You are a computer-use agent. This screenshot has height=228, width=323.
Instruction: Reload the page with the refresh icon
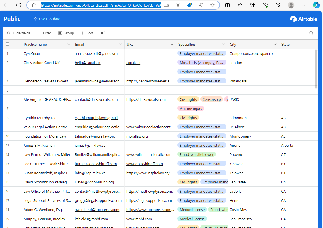point(19,5)
